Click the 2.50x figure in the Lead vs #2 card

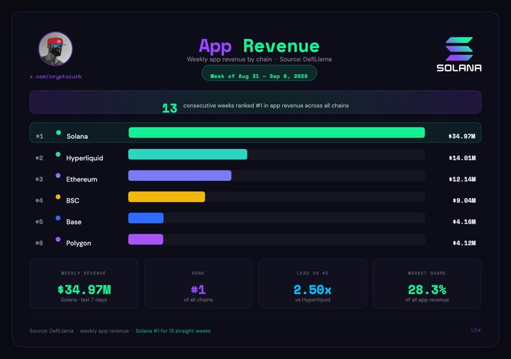[x=312, y=289]
